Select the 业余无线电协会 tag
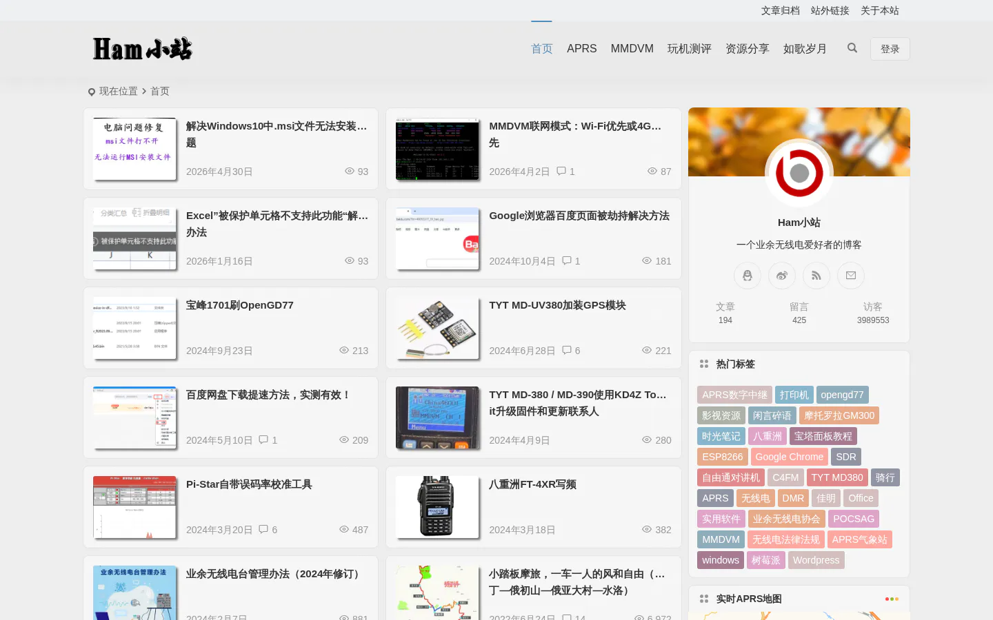The width and height of the screenshot is (993, 620). (787, 519)
